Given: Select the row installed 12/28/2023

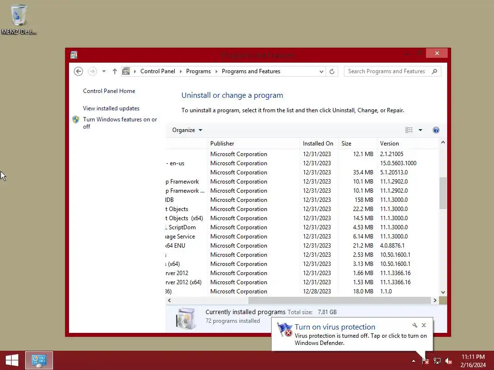Looking at the screenshot, I should (302, 291).
